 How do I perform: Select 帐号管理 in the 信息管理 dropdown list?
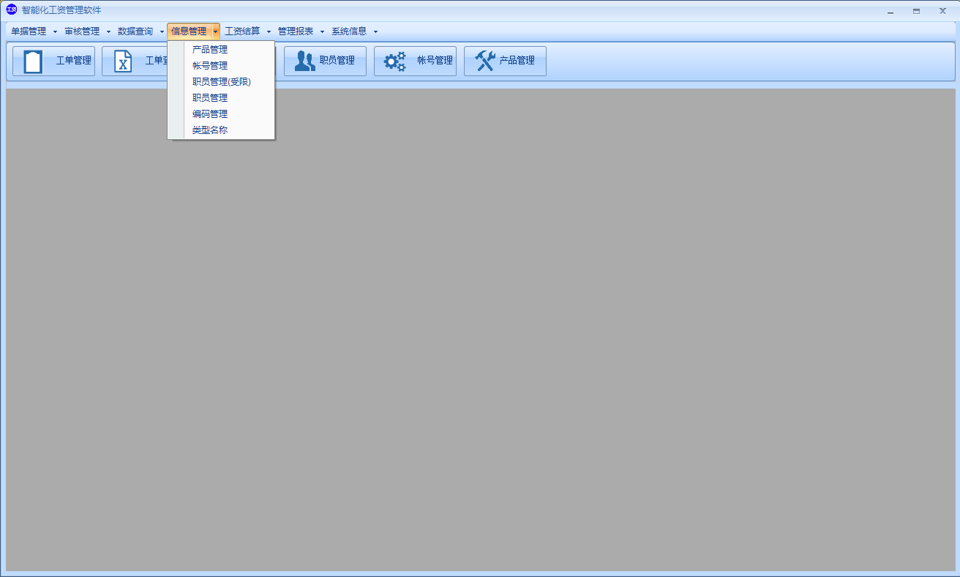[x=210, y=66]
